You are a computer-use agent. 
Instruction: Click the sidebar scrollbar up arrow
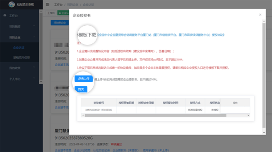click(x=41, y=12)
